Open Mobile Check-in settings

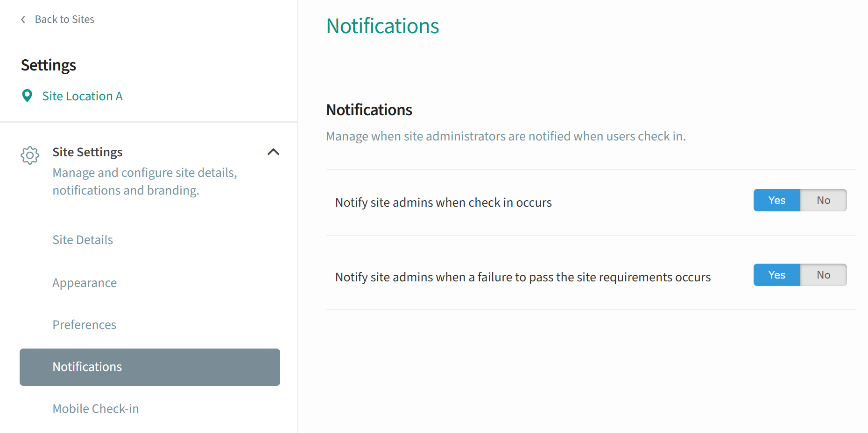pyautogui.click(x=96, y=409)
